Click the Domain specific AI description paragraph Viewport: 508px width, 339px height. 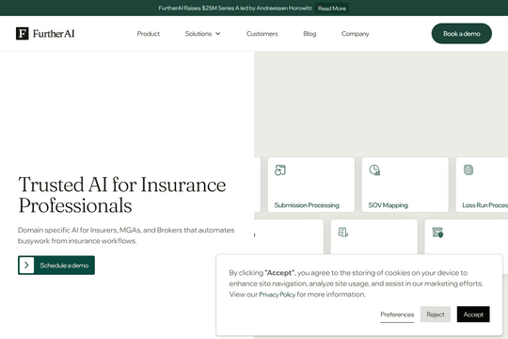(126, 235)
